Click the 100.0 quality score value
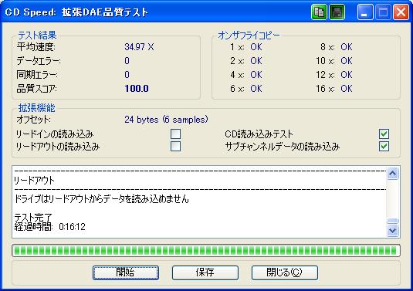The width and height of the screenshot is (413, 291). coord(137,89)
